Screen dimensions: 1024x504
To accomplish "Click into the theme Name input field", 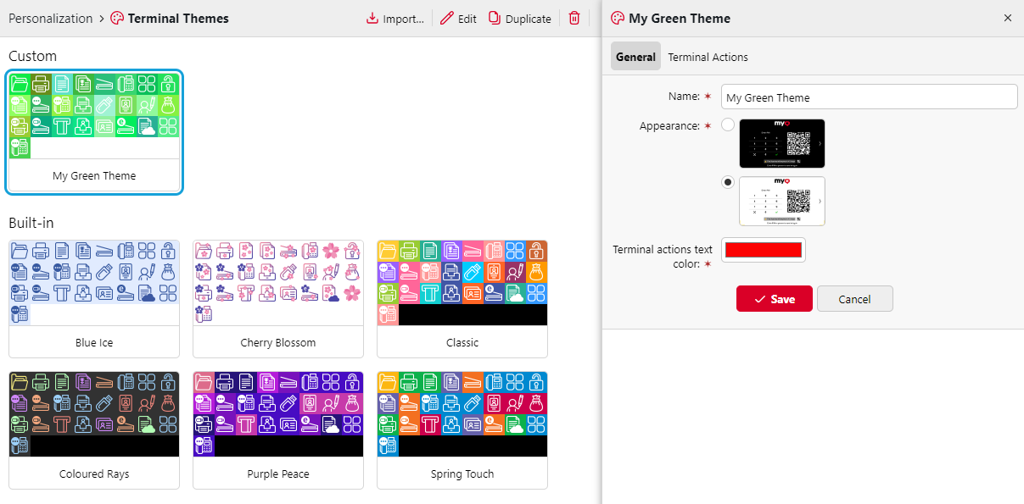I will [x=869, y=97].
